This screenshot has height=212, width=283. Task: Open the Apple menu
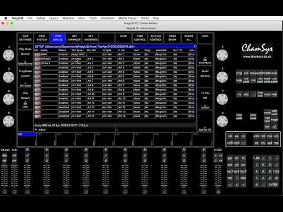click(x=6, y=18)
